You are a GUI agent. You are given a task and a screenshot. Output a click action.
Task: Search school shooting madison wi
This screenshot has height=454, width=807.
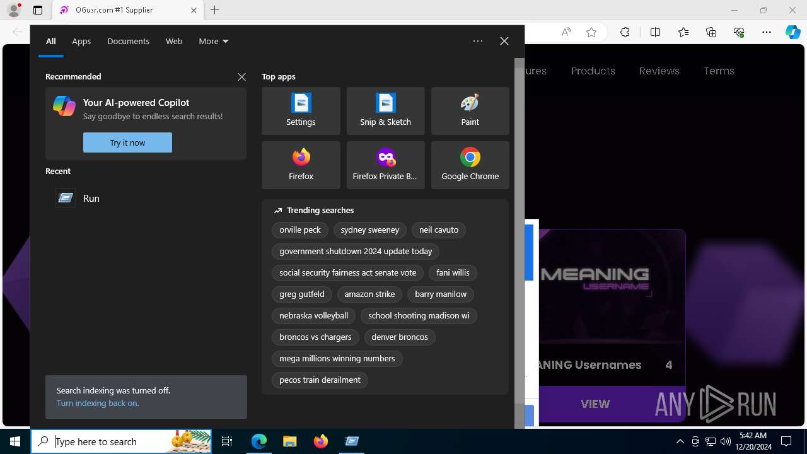pyautogui.click(x=419, y=316)
